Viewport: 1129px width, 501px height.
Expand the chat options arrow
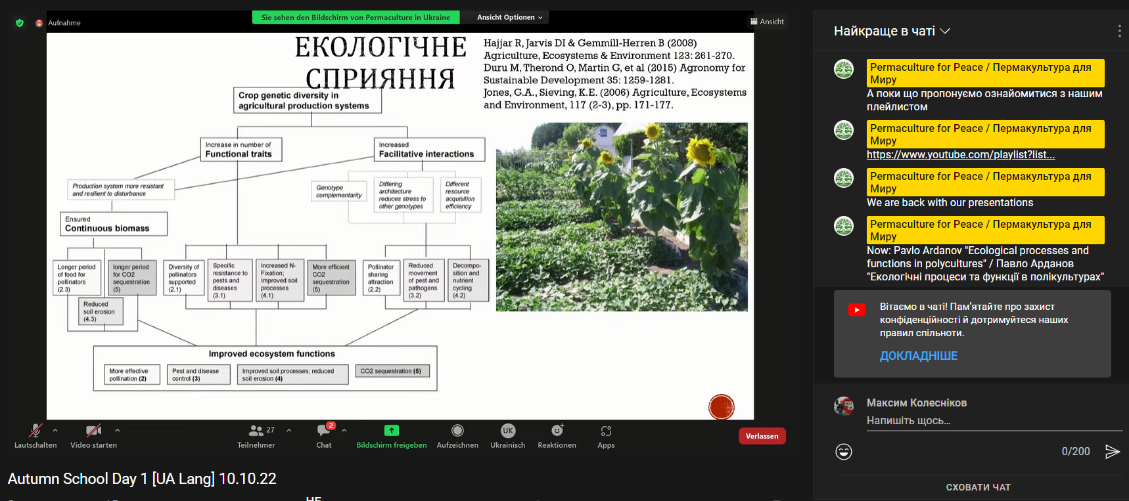pyautogui.click(x=344, y=431)
